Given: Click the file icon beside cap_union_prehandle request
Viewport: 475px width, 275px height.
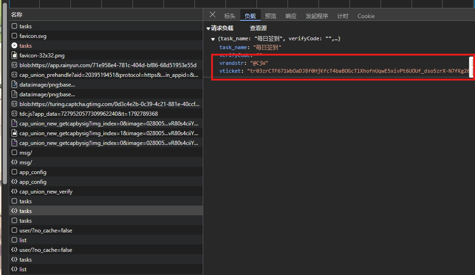Looking at the screenshot, I should click(x=14, y=75).
